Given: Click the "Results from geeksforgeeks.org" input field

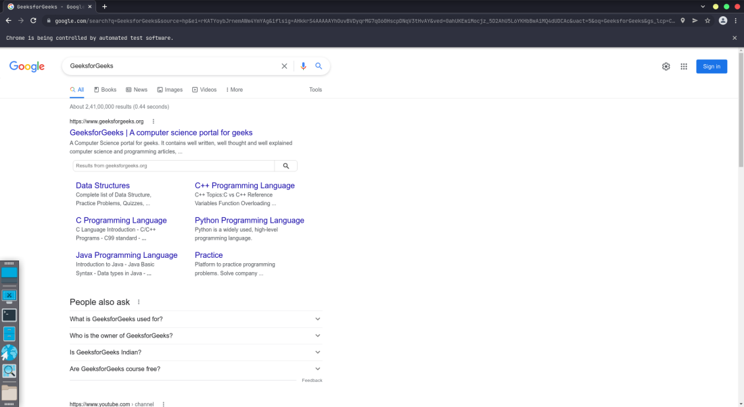Looking at the screenshot, I should coord(174,166).
